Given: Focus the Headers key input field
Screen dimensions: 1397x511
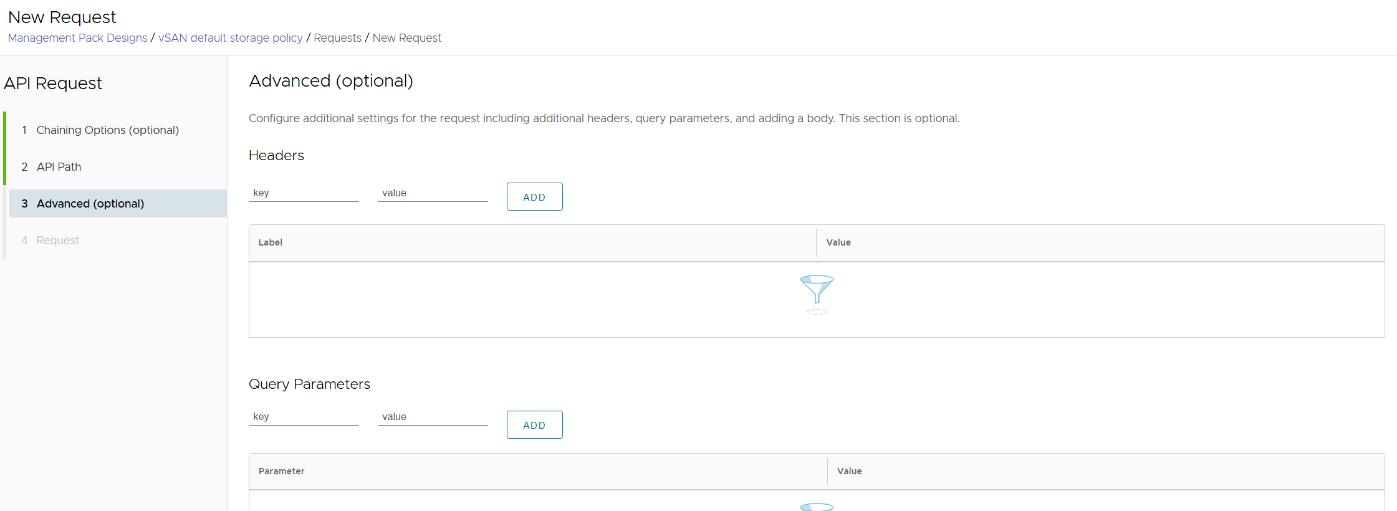Looking at the screenshot, I should tap(304, 193).
